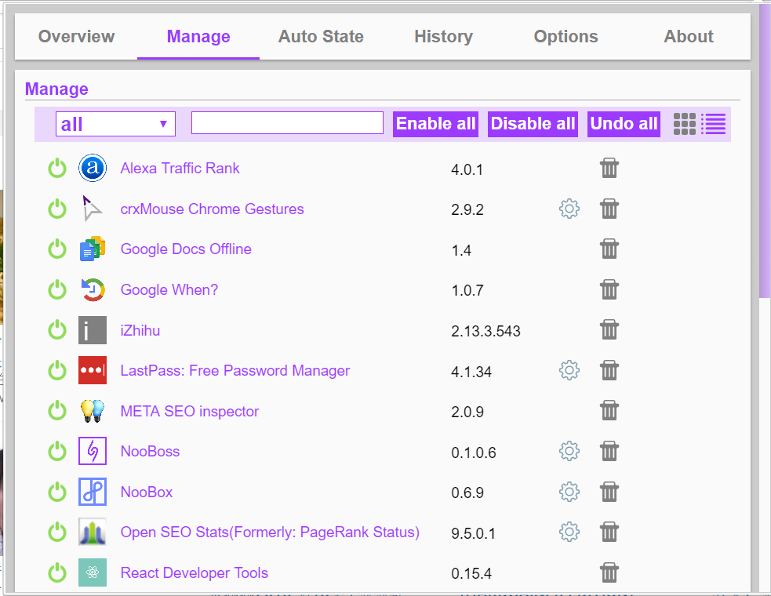This screenshot has width=771, height=596.
Task: Click the Alexa Traffic Rank logo icon
Action: 93,168
